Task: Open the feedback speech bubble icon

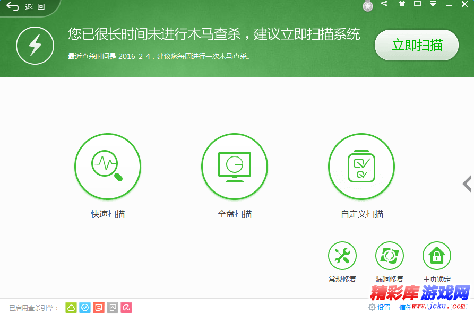Action: [x=417, y=4]
